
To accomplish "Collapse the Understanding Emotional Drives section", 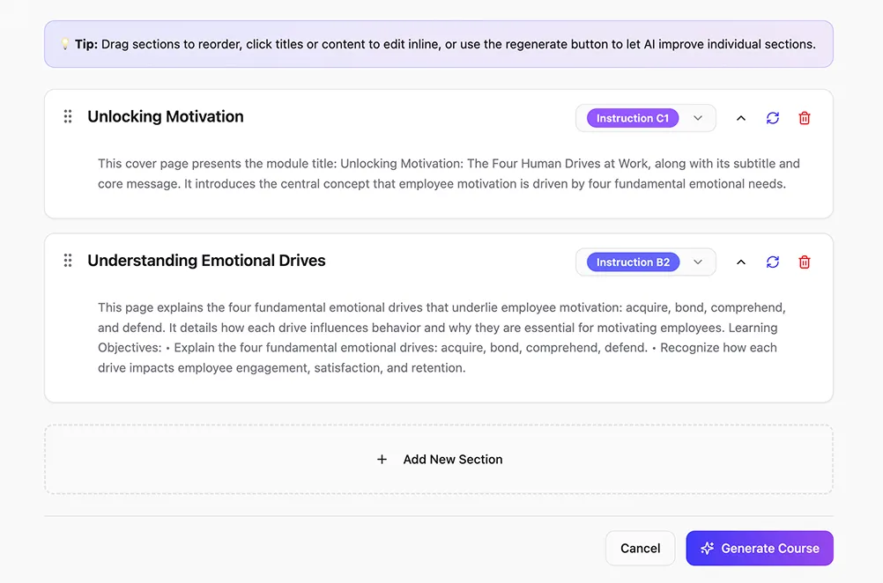I will tap(741, 262).
